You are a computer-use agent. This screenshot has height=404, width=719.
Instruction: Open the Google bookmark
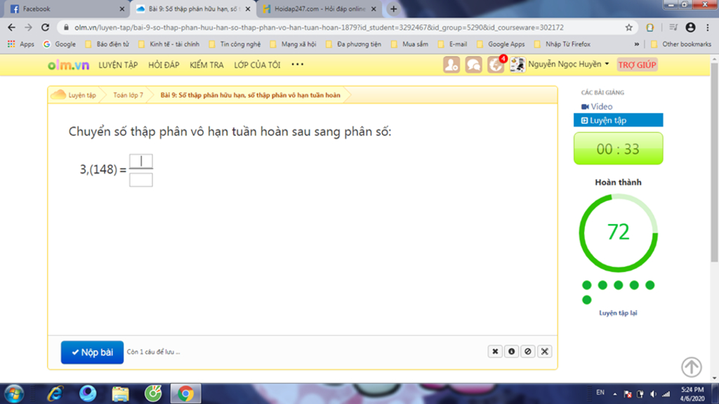coord(60,44)
